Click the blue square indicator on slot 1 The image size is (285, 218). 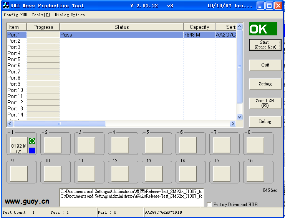(32, 150)
